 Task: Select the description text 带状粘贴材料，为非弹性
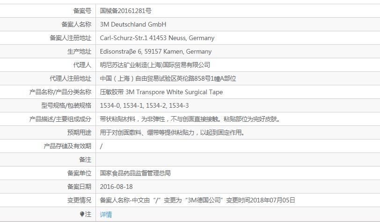[x=132, y=119]
